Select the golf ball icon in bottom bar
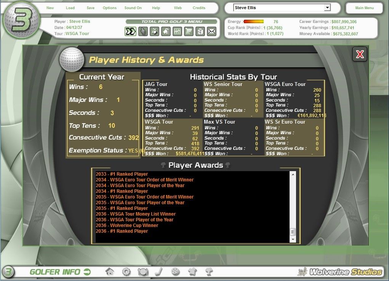Viewport: 389px width, 281px height. pyautogui.click(x=176, y=272)
